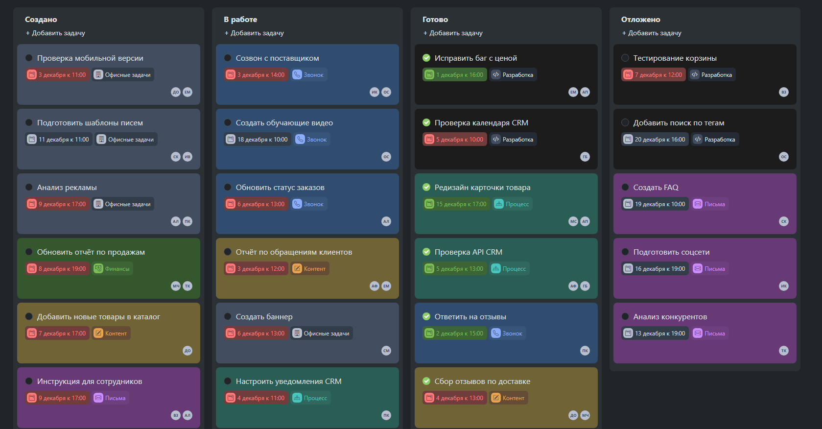This screenshot has height=429, width=822.
Task: Click the 'Готово' column header
Action: click(x=435, y=20)
